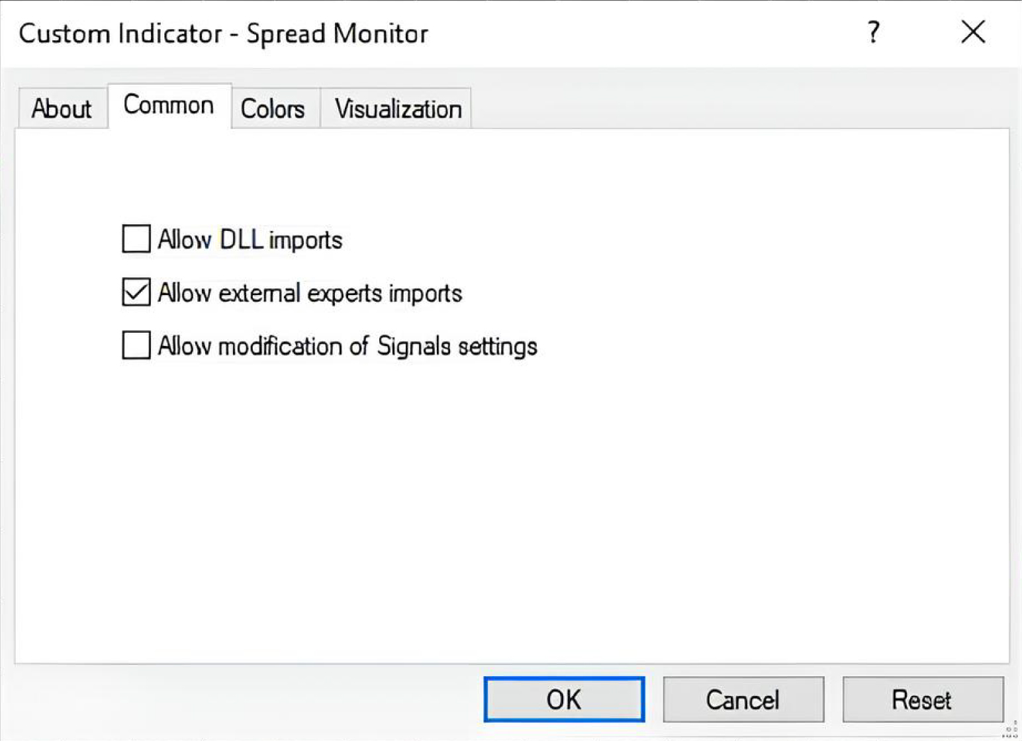Click the question mark help button
Image resolution: width=1022 pixels, height=741 pixels.
point(874,32)
